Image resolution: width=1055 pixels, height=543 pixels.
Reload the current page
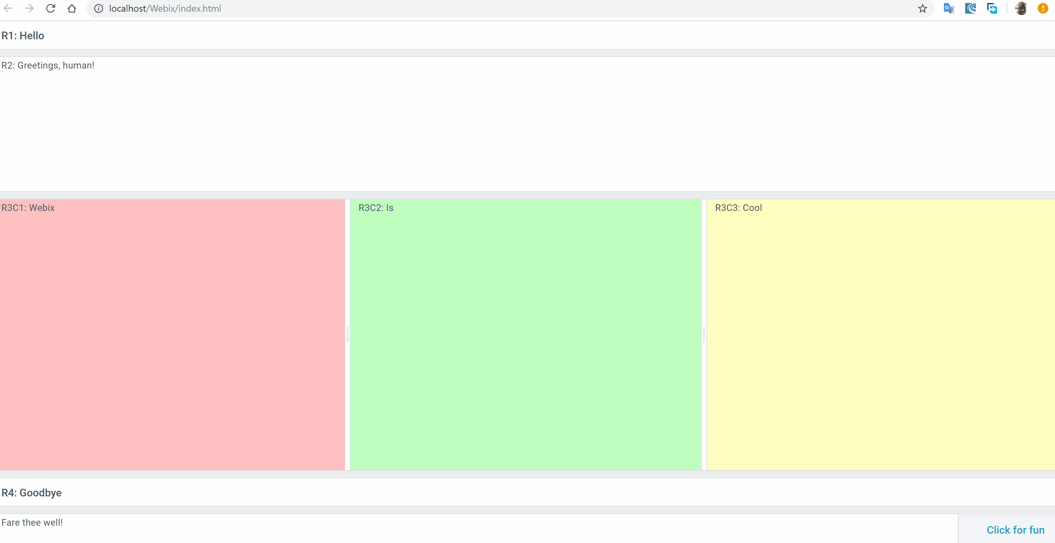(50, 8)
